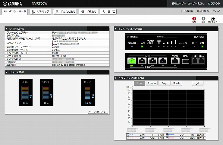Open the ダッシュボード tab
Viewport: 223px width, 145px height.
[15, 11]
